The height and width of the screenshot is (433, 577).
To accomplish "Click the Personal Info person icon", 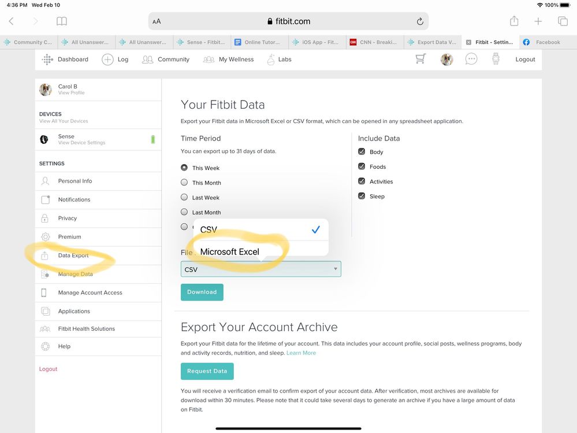I will pos(45,181).
